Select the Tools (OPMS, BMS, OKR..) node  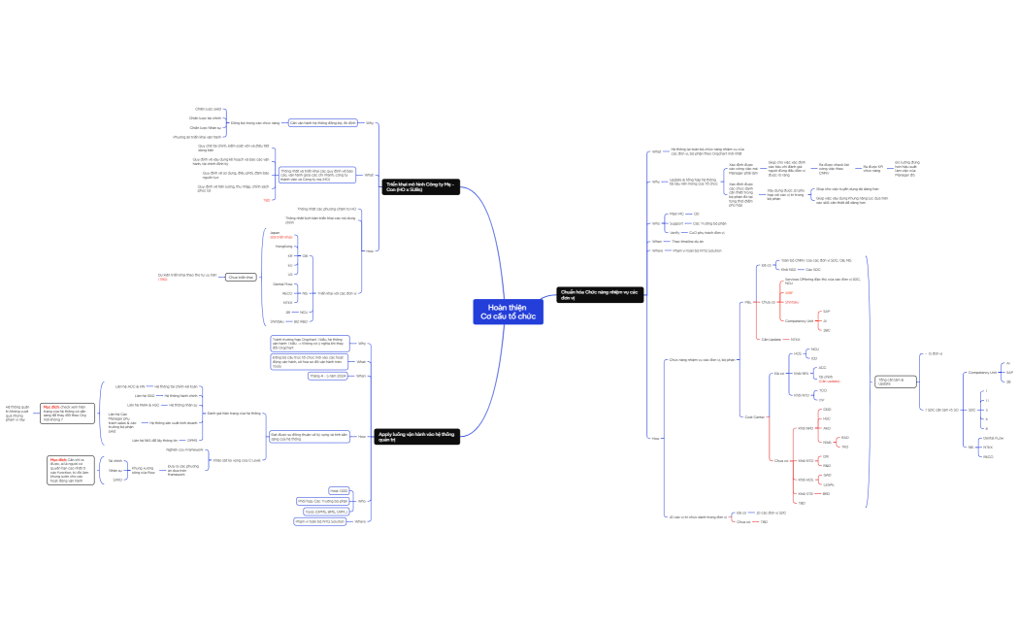[326, 511]
